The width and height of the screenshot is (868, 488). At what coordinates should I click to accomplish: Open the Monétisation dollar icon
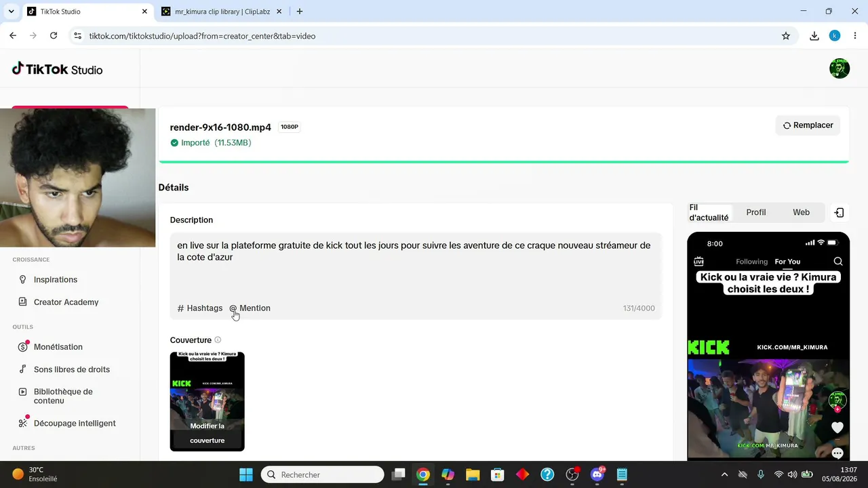point(22,347)
